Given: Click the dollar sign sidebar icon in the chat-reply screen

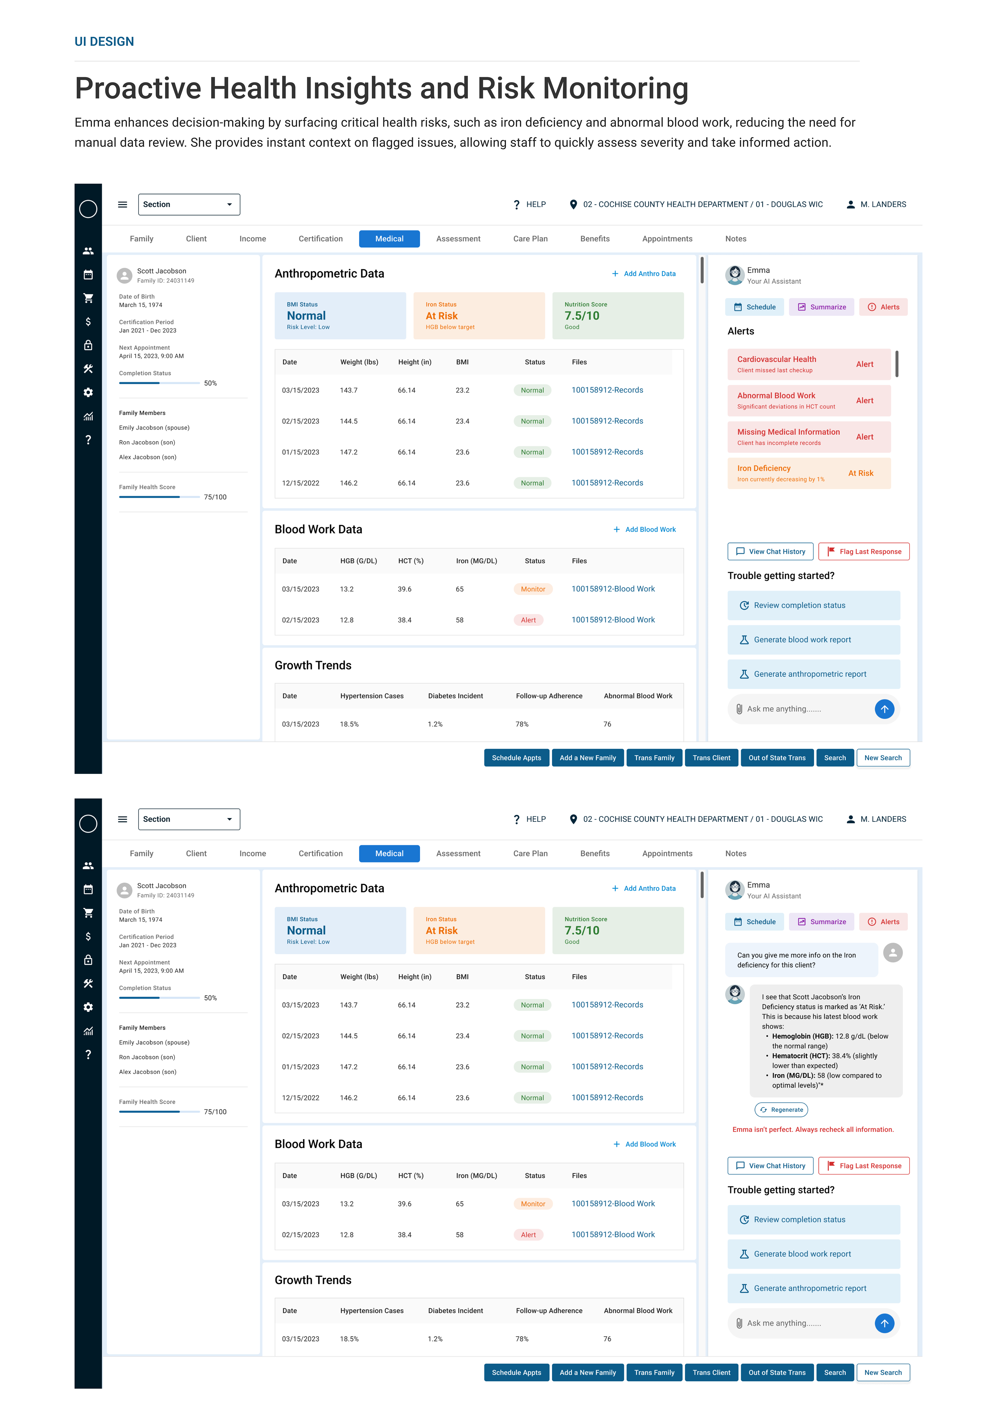Looking at the screenshot, I should [88, 936].
